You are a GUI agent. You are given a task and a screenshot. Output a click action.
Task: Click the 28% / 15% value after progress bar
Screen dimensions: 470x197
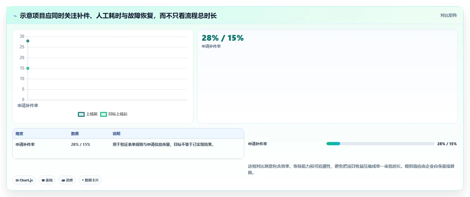tap(447, 144)
